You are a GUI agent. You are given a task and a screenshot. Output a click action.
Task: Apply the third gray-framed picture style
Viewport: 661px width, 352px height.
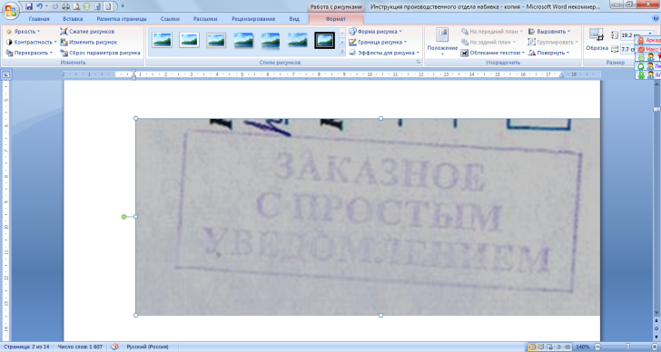(x=216, y=40)
